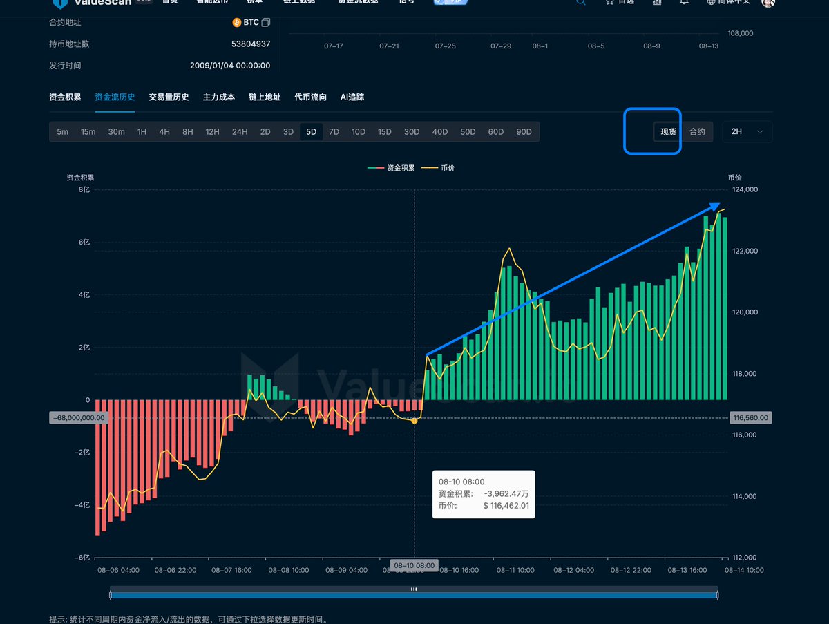Set the range to 24H
829x624 pixels.
pos(240,132)
